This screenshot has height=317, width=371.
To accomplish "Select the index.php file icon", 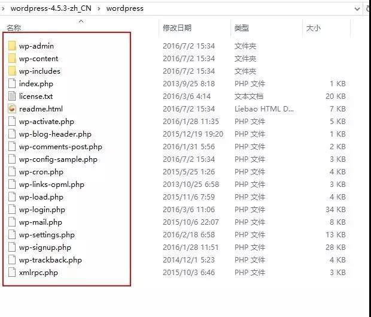I will click(x=12, y=83).
